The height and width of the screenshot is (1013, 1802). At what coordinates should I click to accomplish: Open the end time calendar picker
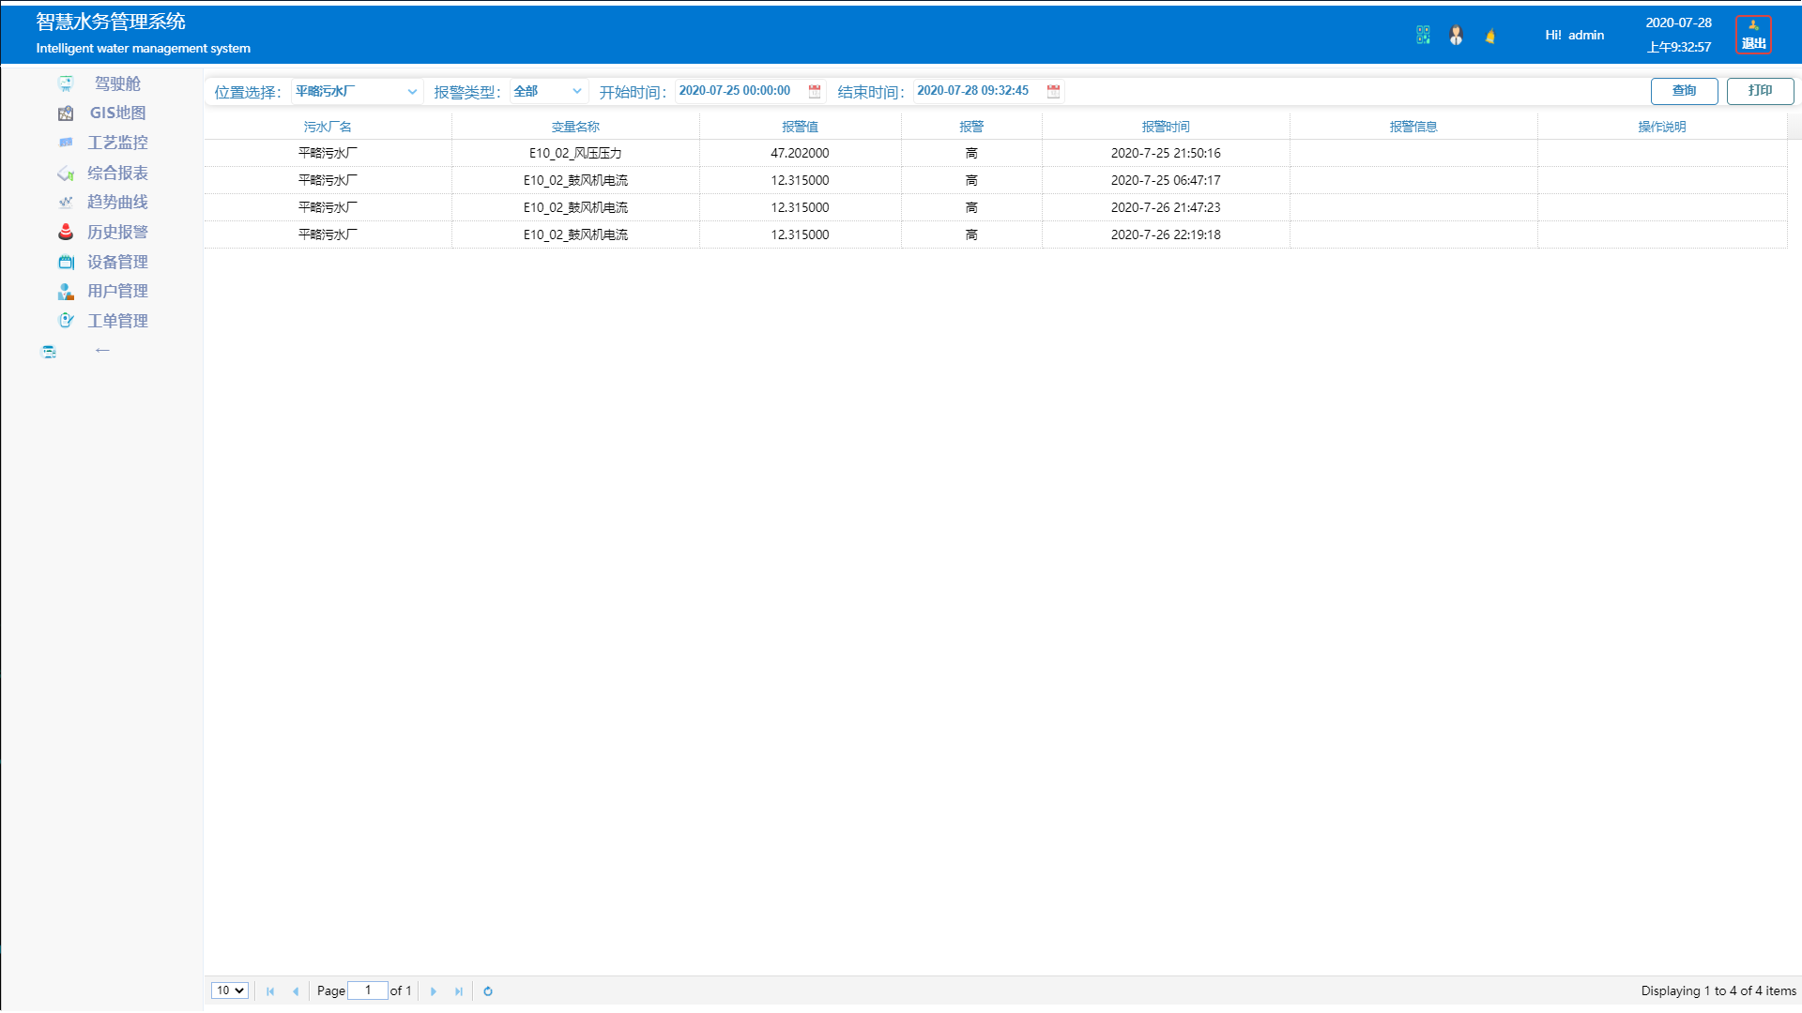point(1053,91)
